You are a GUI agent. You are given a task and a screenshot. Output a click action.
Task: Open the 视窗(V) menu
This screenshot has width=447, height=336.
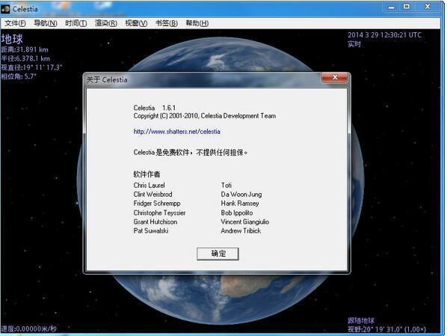pos(136,23)
